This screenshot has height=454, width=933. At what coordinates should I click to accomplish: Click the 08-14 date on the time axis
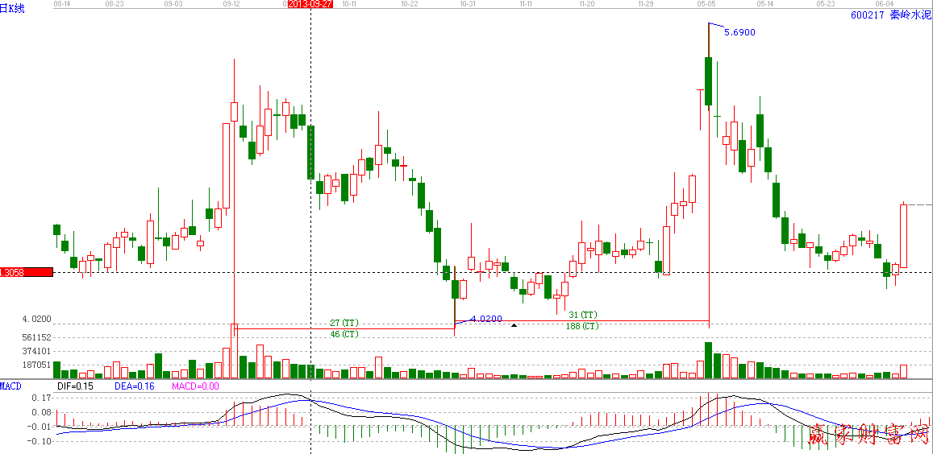click(x=61, y=4)
